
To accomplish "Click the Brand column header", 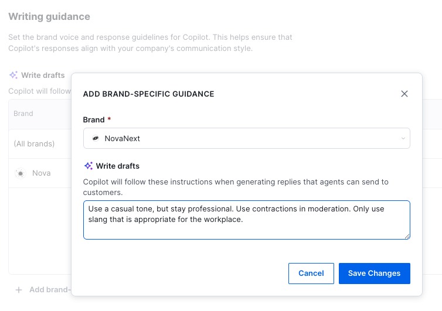I will point(23,114).
